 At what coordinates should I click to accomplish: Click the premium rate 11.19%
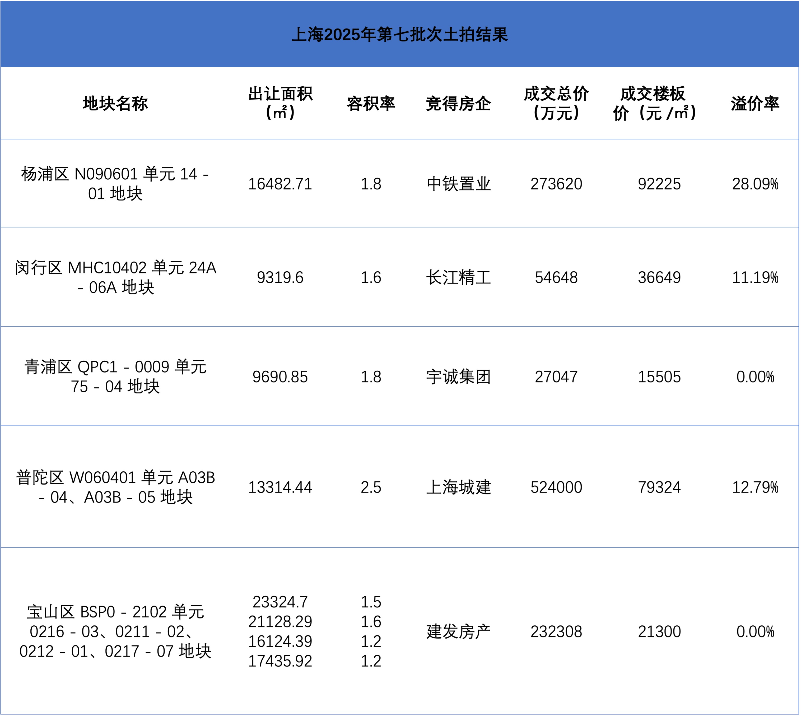point(755,278)
